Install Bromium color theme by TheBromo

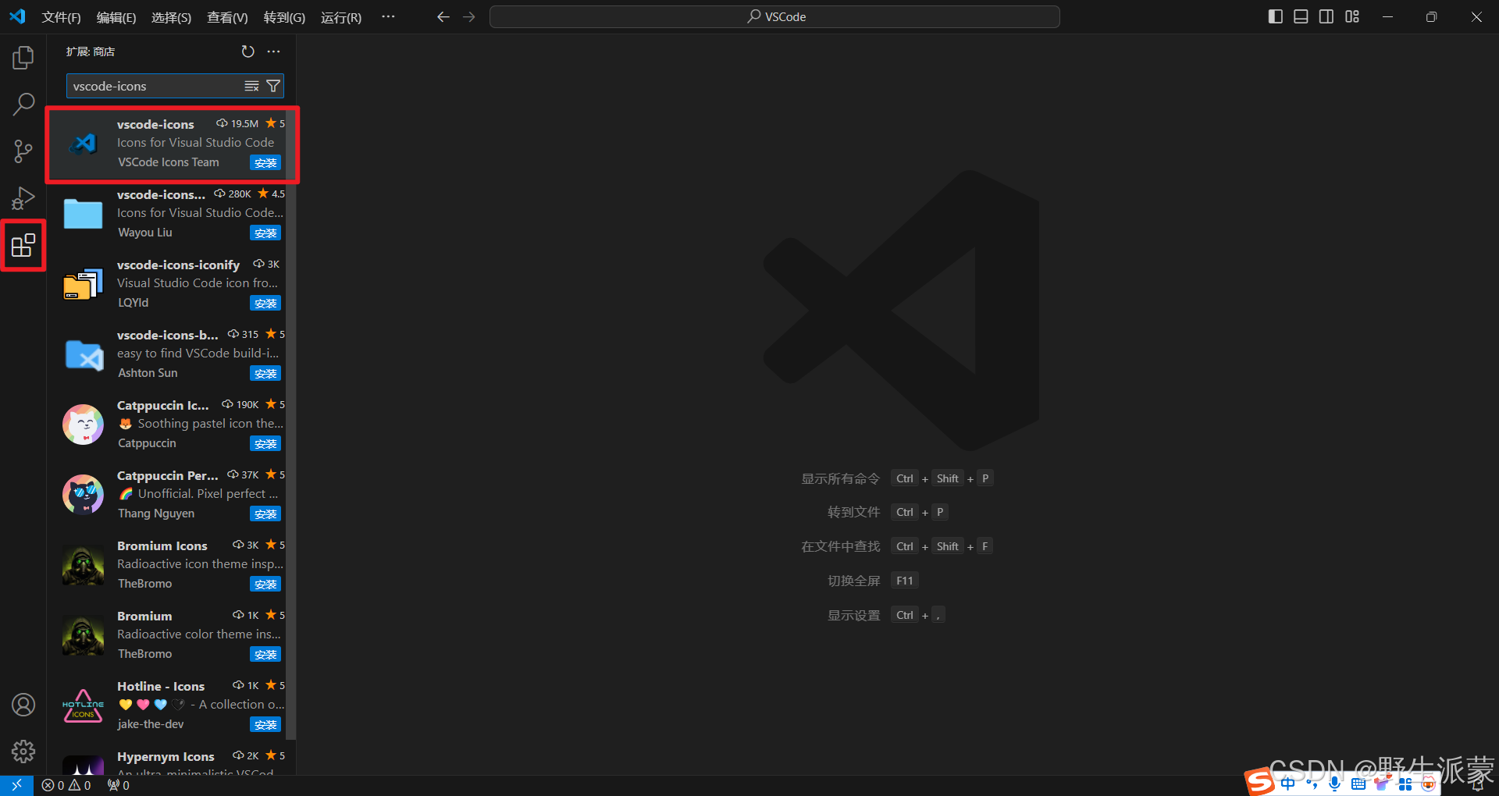pyautogui.click(x=265, y=654)
